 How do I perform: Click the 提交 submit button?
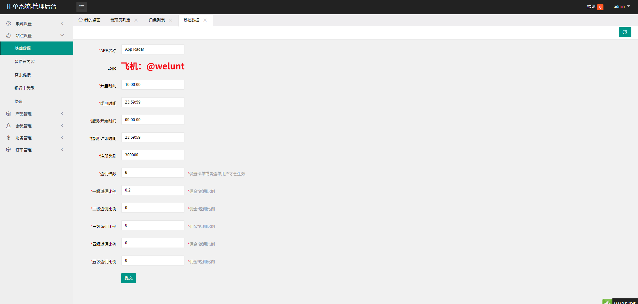[x=129, y=278]
